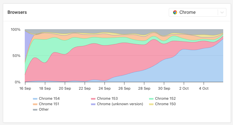The image size is (233, 125).
Task: Click the 28 Sep axis label
Action: pos(144,89)
